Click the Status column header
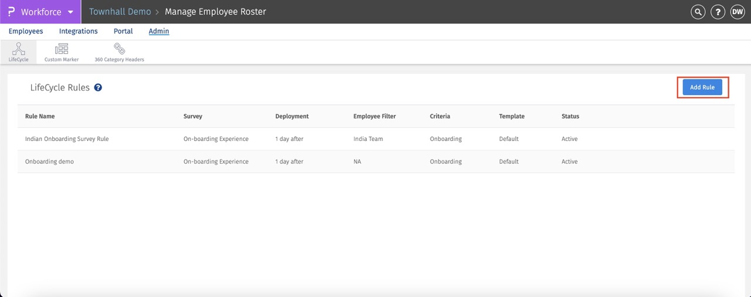This screenshot has width=751, height=297. pyautogui.click(x=570, y=116)
